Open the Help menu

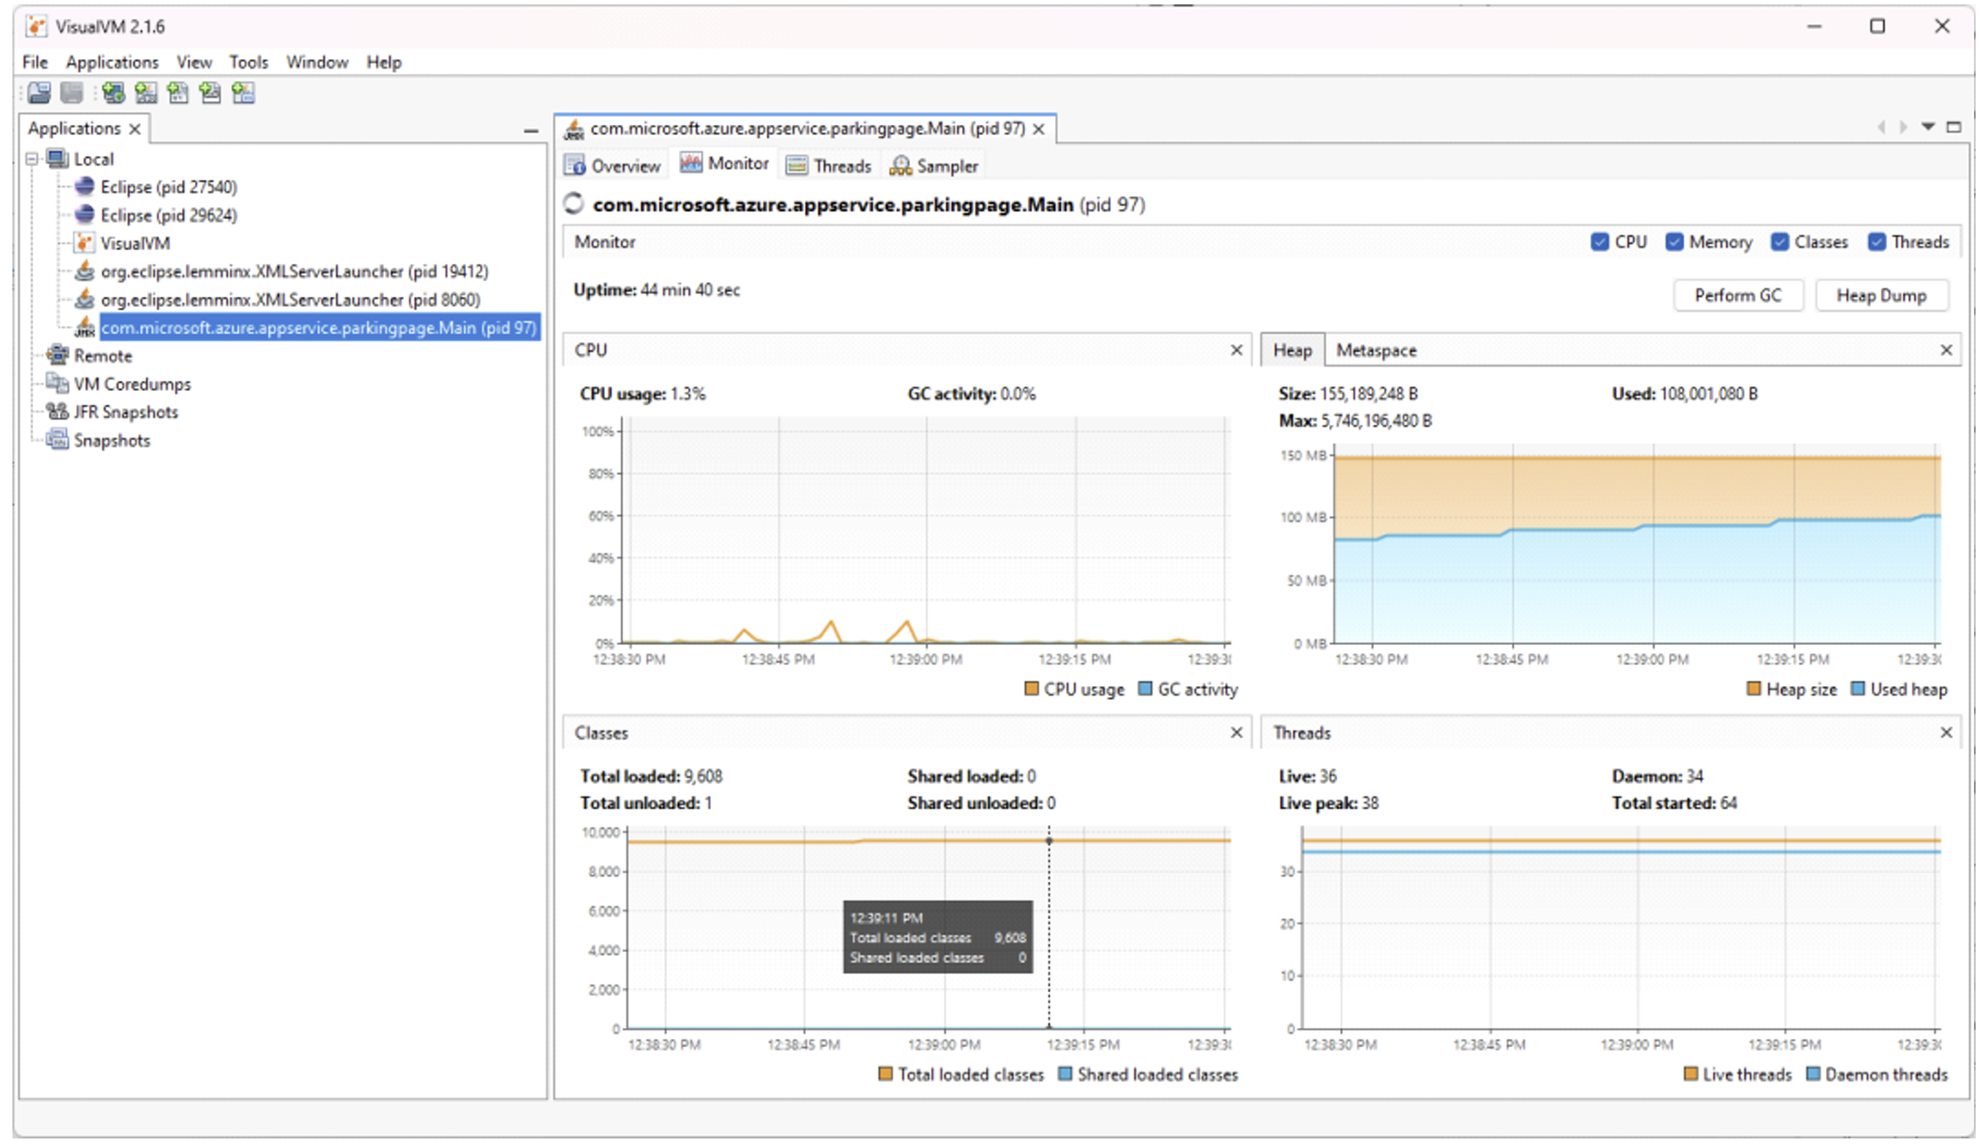[384, 62]
